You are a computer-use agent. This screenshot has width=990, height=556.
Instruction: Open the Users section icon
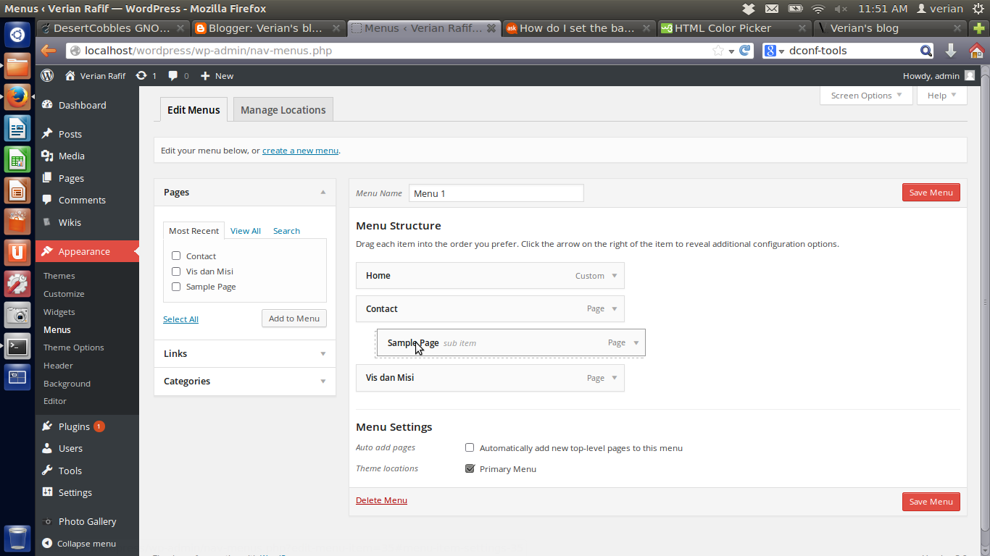[49, 448]
